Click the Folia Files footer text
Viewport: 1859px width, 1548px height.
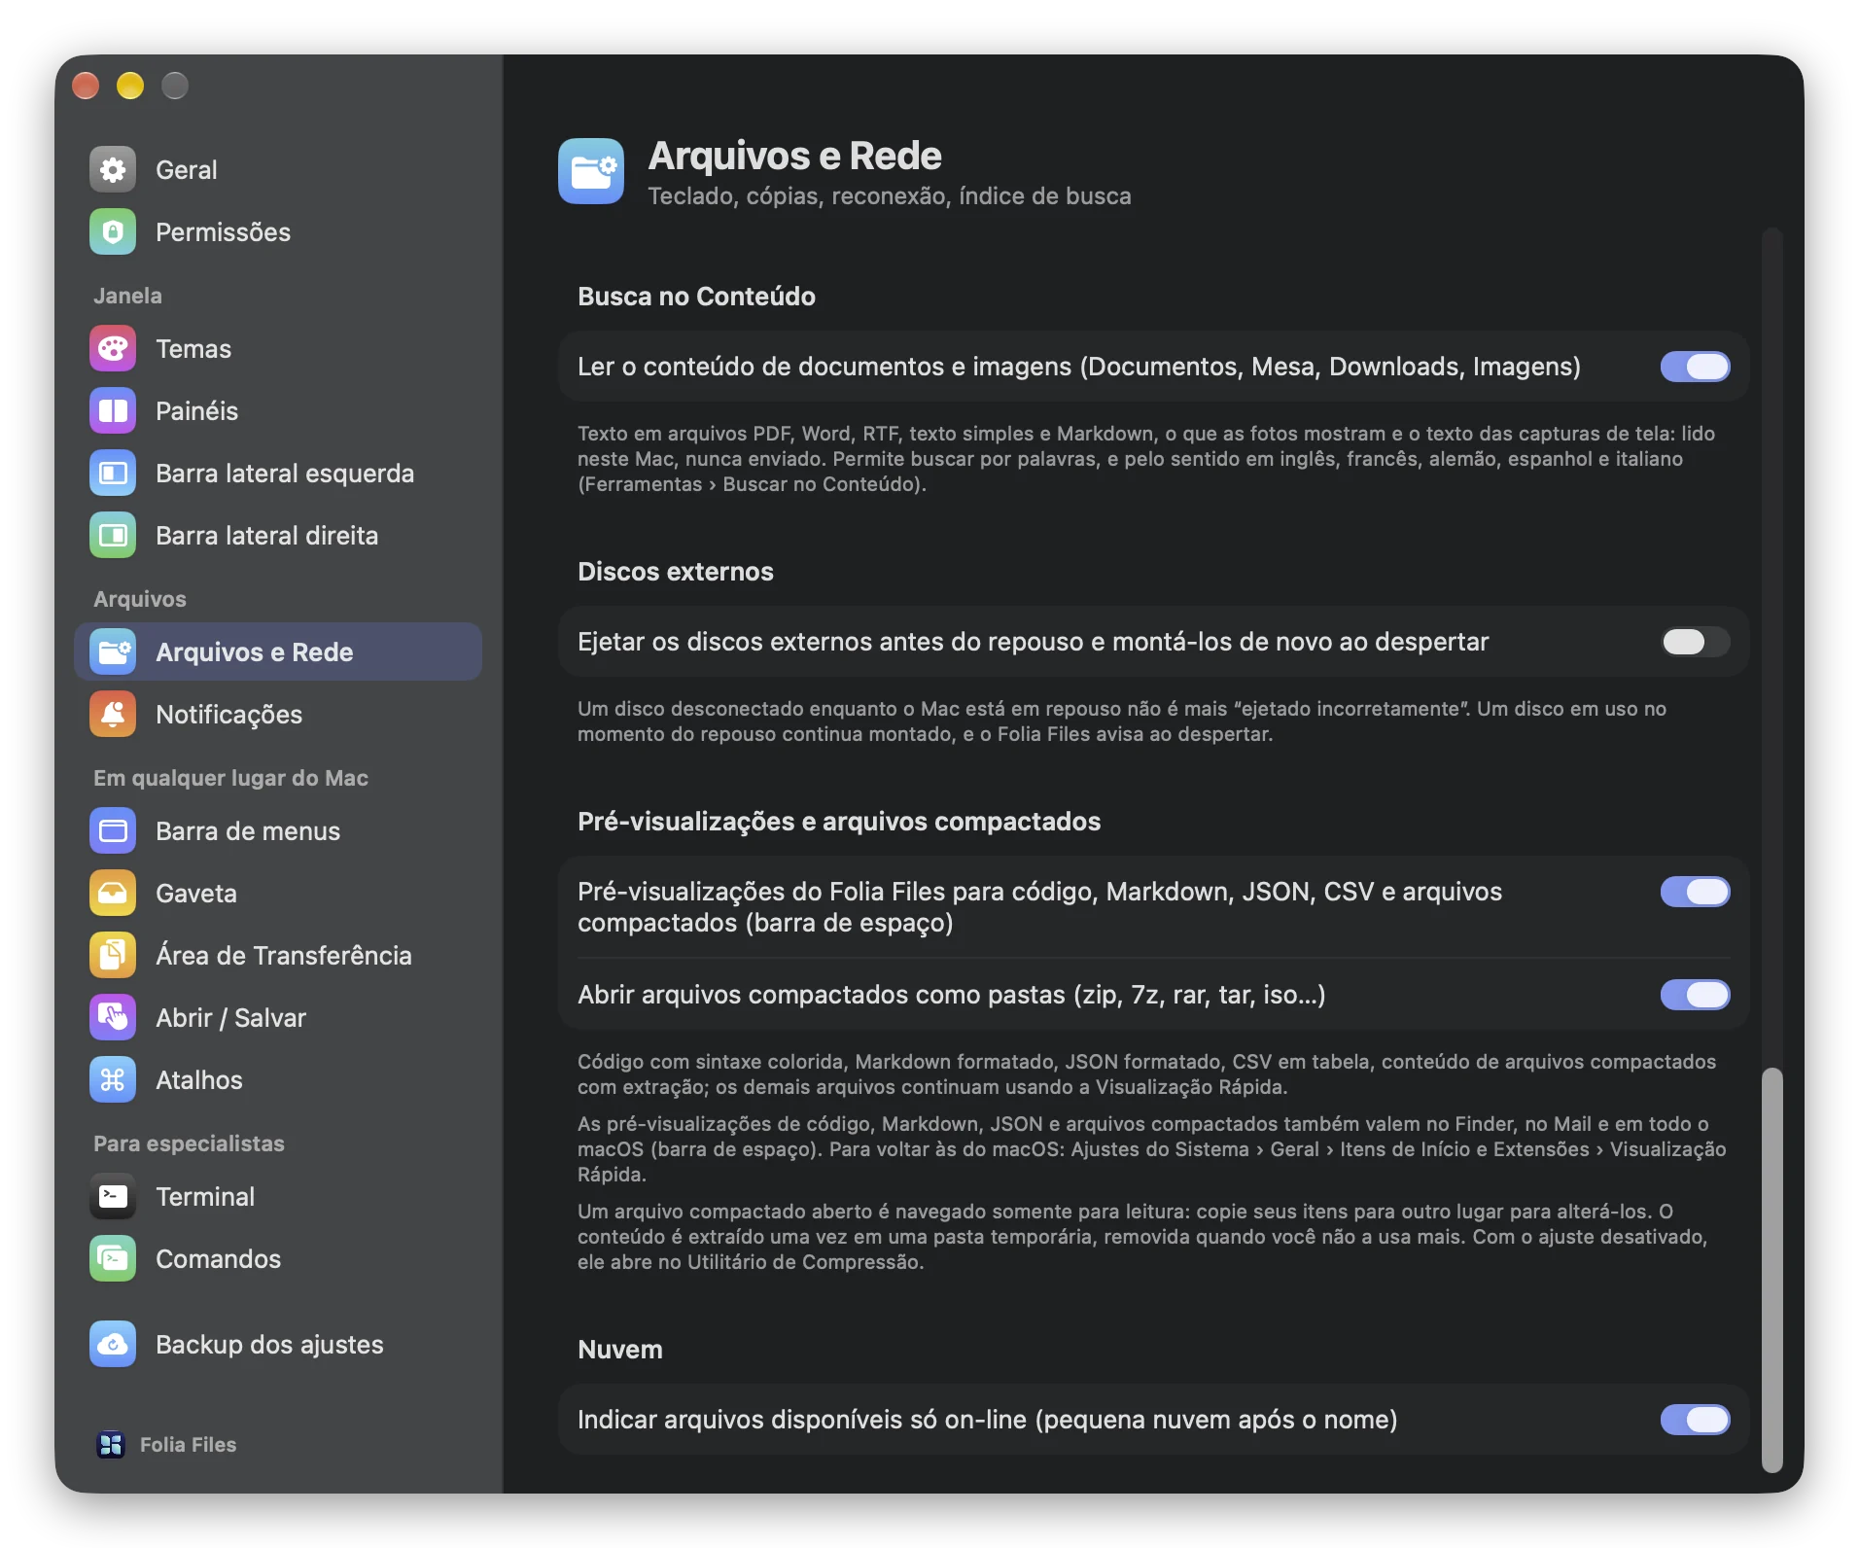pyautogui.click(x=188, y=1445)
